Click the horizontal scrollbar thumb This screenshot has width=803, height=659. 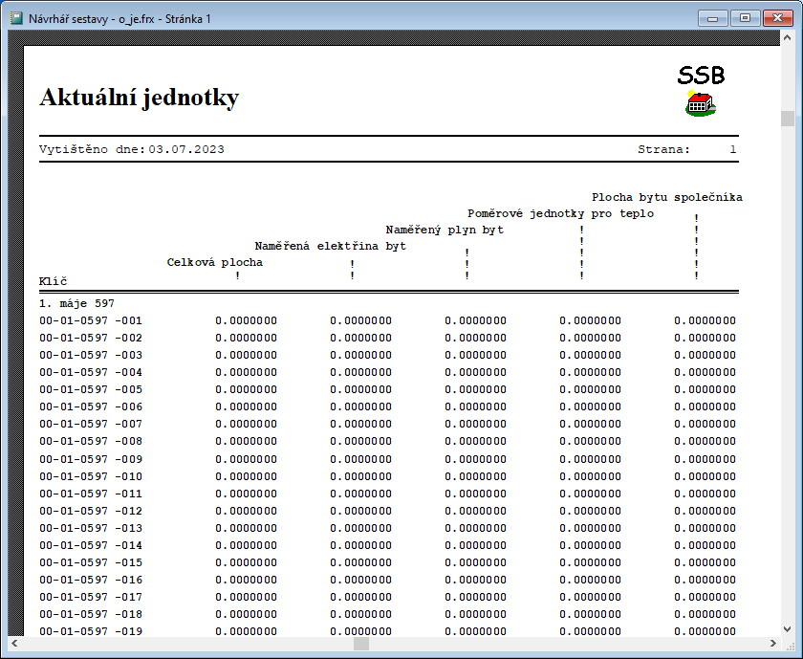(x=360, y=644)
